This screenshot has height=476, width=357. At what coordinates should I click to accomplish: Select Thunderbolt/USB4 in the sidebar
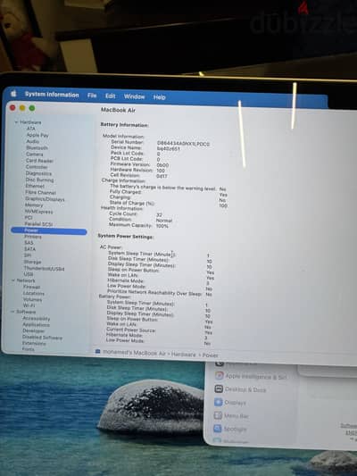[x=45, y=268]
